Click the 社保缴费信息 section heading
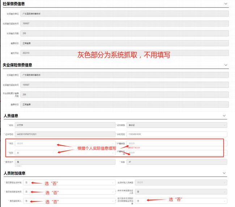This screenshot has width=235, height=207. (x=14, y=4)
